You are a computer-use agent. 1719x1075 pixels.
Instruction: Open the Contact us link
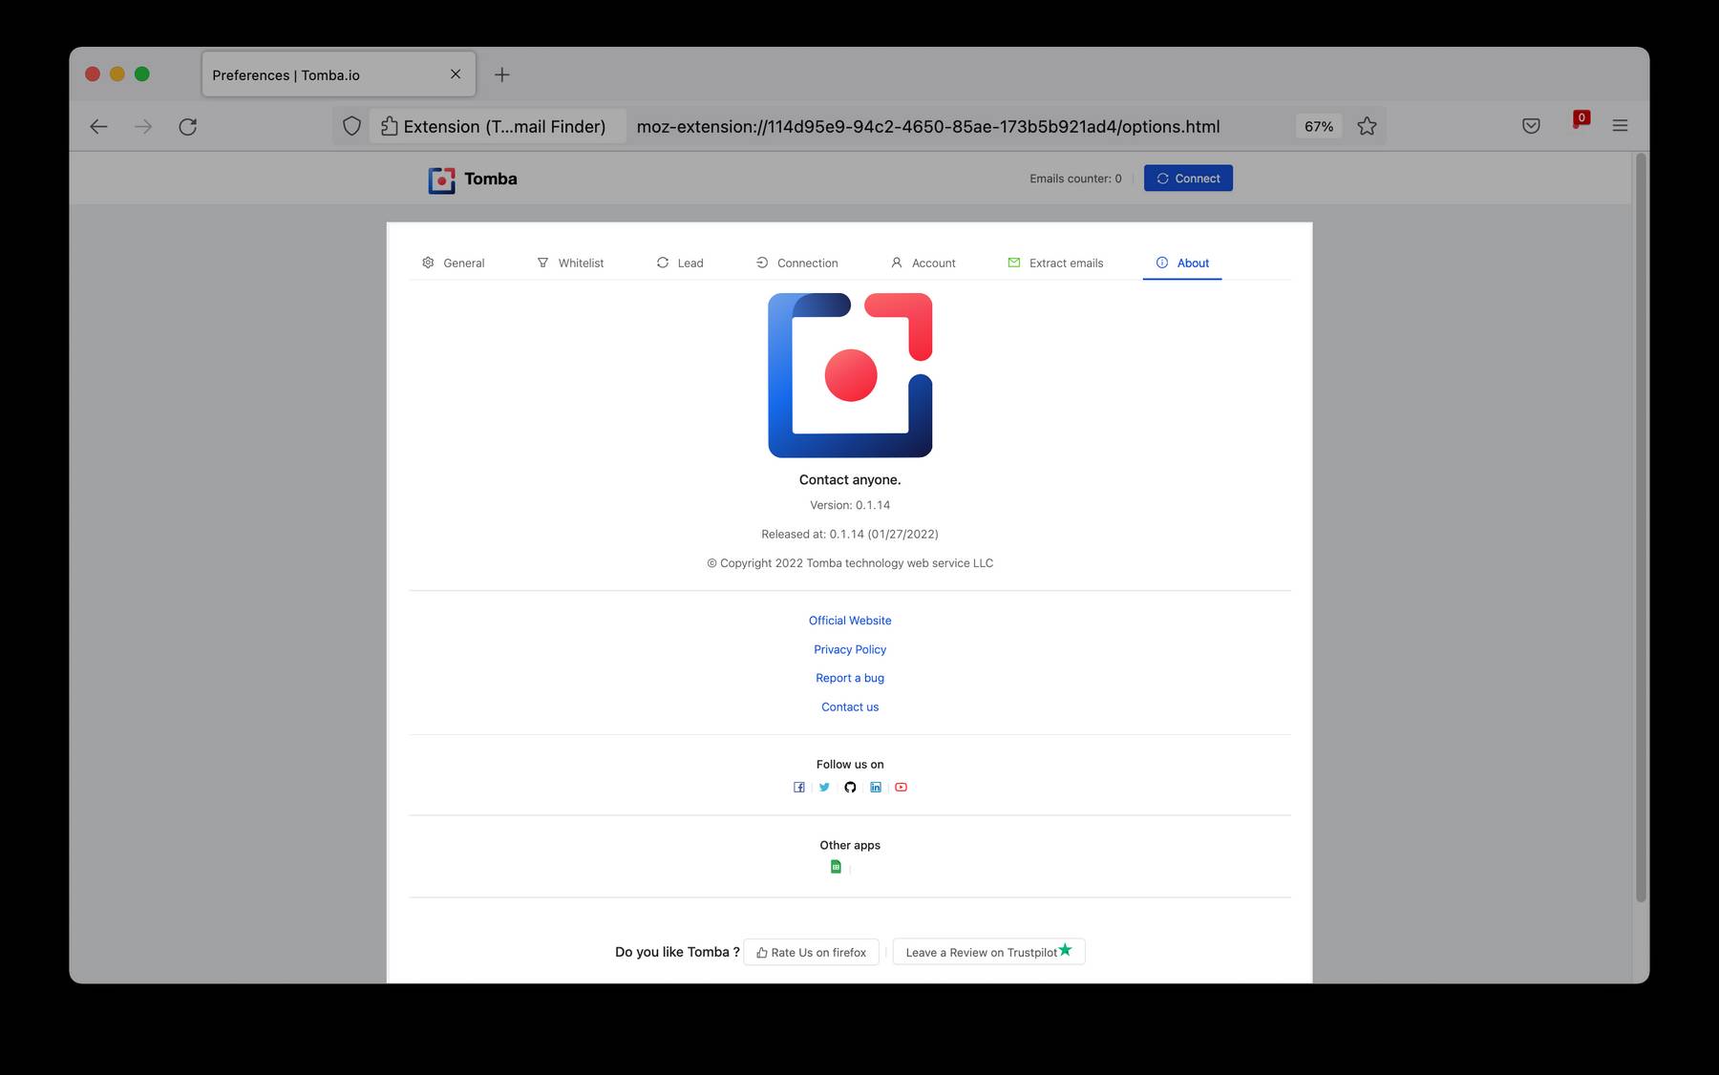850,706
